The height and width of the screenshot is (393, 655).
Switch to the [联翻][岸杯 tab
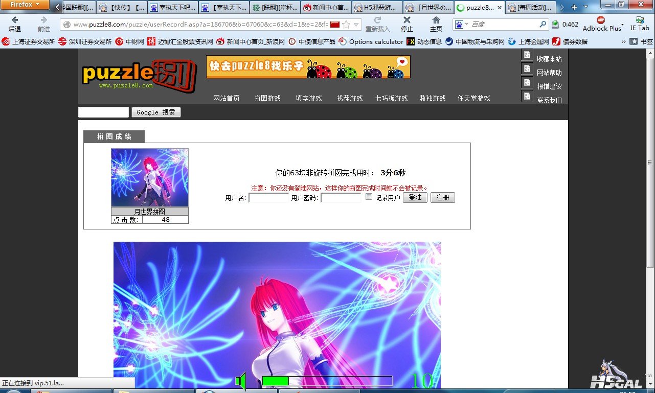pos(276,8)
